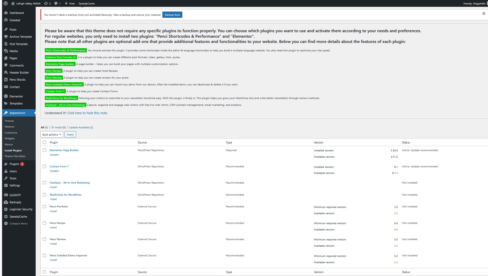Open the Theme File Editor submenu item

click(15, 156)
